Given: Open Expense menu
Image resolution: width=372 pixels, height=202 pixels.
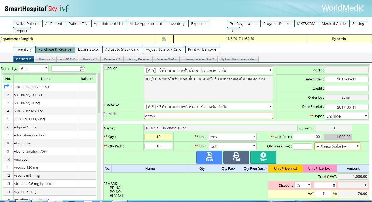Looking at the screenshot, I should pyautogui.click(x=198, y=23).
